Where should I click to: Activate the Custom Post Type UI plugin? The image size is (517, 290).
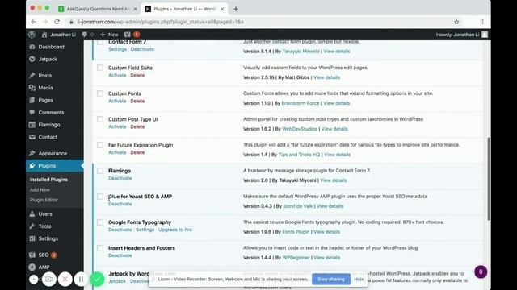point(117,126)
